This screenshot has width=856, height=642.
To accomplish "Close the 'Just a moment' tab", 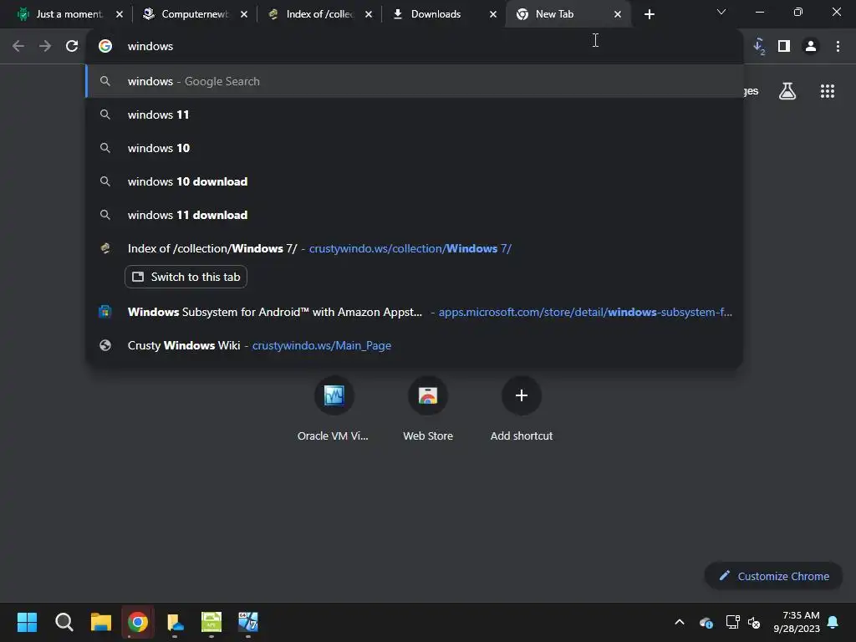I will point(120,14).
